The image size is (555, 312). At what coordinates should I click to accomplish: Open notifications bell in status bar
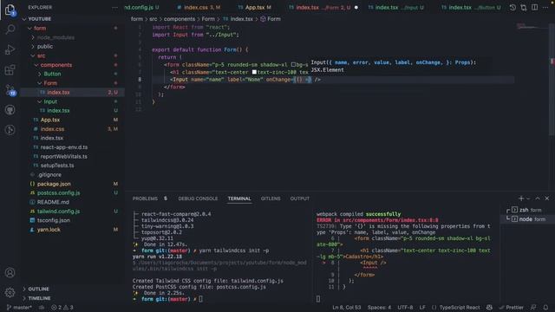click(545, 308)
